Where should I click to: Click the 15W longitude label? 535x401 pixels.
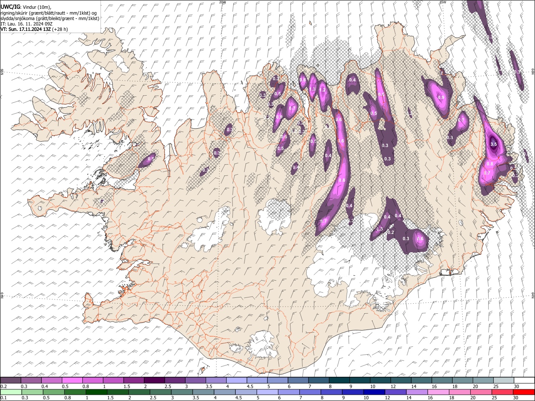coord(443,2)
